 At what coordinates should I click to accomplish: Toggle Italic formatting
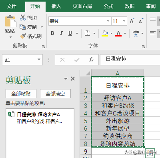click(61, 33)
